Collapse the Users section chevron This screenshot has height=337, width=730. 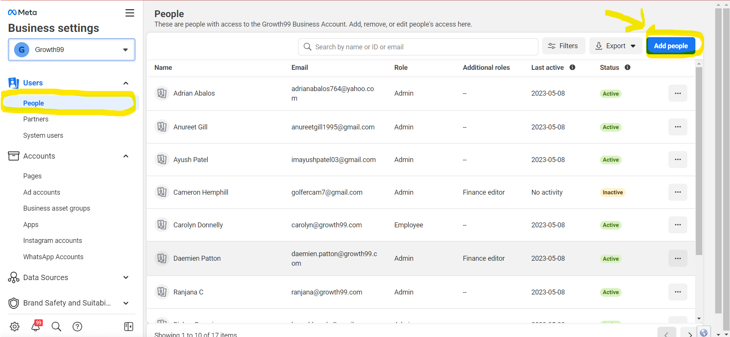[x=126, y=83]
